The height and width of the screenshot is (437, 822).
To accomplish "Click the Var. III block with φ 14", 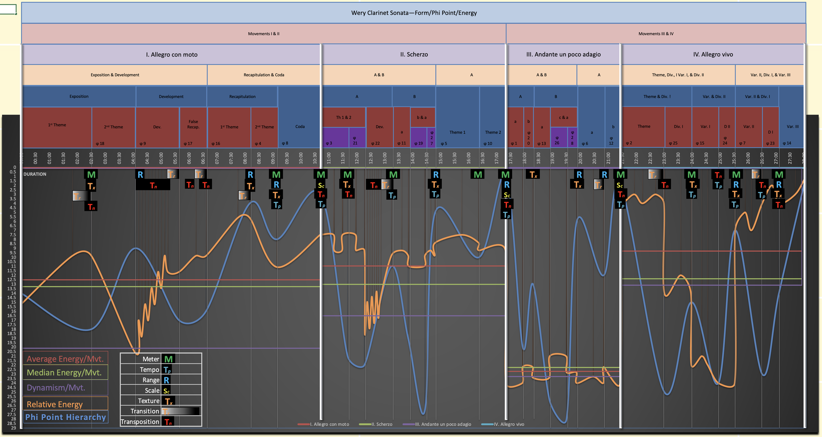I will (792, 117).
